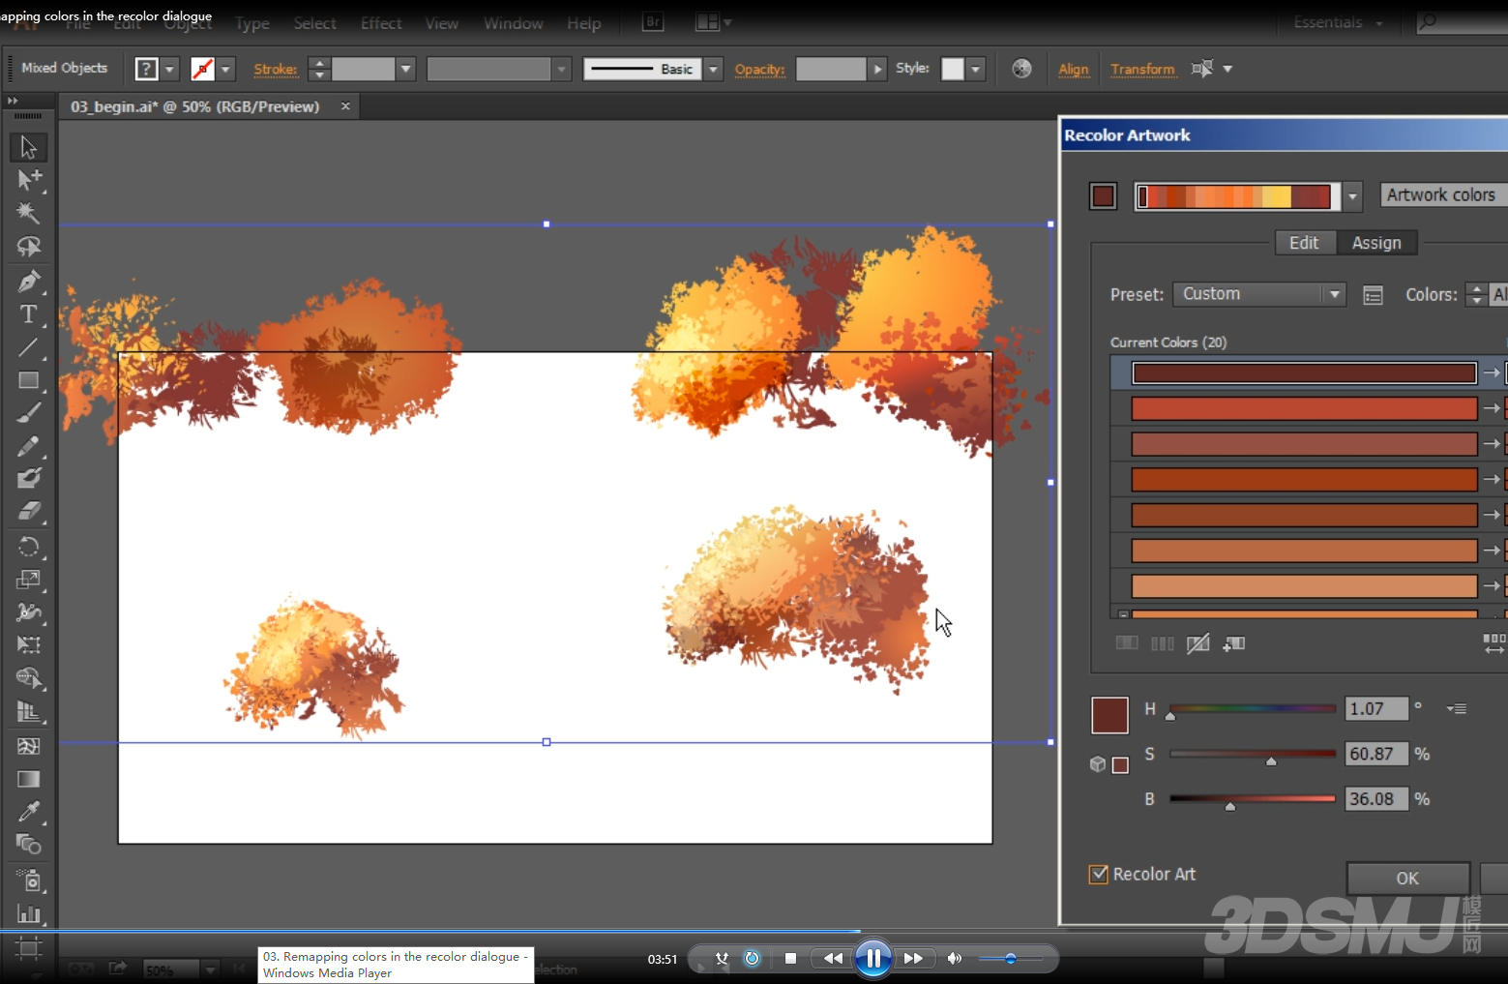Open the Essentials workspace switcher
Screen dimensions: 1508x984
[x=1338, y=22]
